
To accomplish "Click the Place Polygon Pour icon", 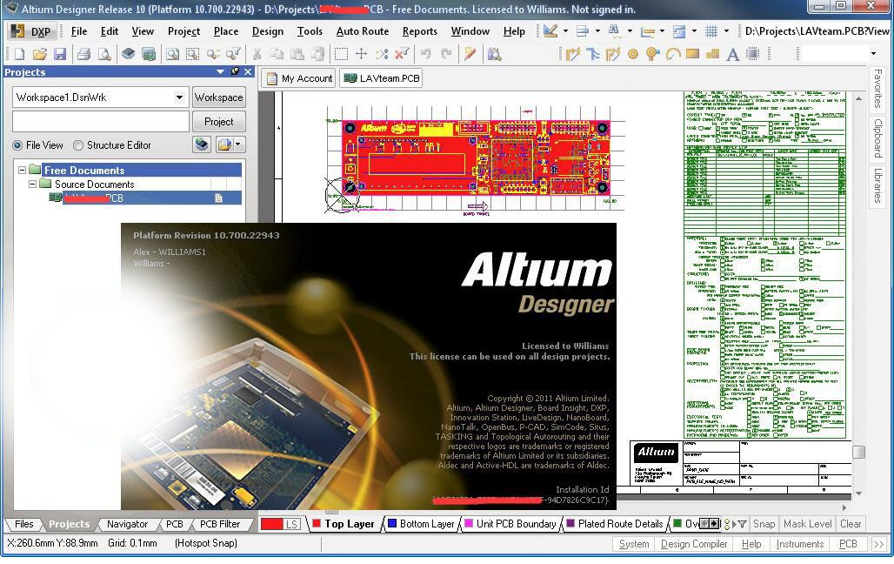I will (713, 54).
